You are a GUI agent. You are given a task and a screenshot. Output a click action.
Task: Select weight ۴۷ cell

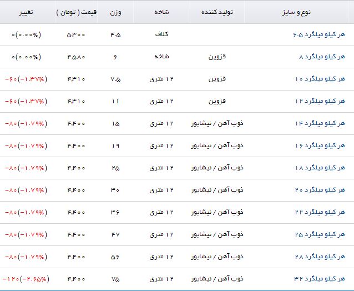pyautogui.click(x=115, y=234)
